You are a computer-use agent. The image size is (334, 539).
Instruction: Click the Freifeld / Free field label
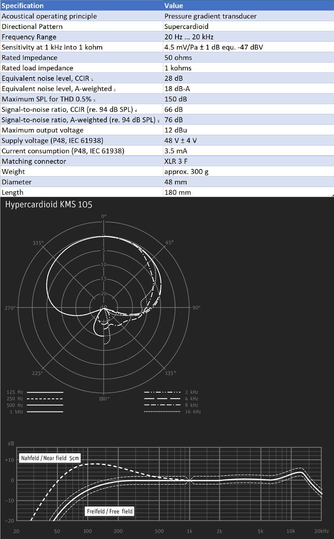click(110, 511)
